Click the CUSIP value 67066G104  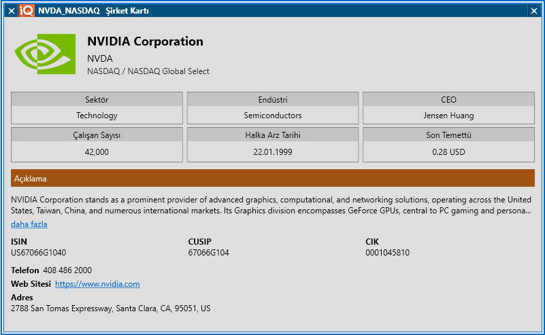click(x=209, y=253)
